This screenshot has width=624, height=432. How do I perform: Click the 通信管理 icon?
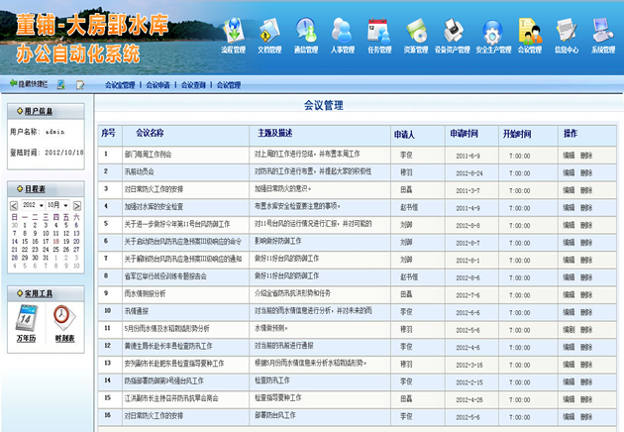[x=305, y=30]
